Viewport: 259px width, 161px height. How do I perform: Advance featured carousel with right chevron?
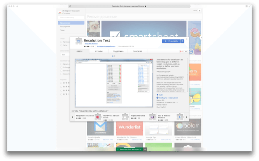(x=201, y=38)
